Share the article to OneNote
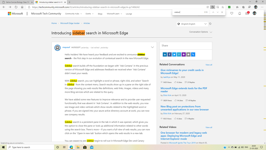 (184, 54)
